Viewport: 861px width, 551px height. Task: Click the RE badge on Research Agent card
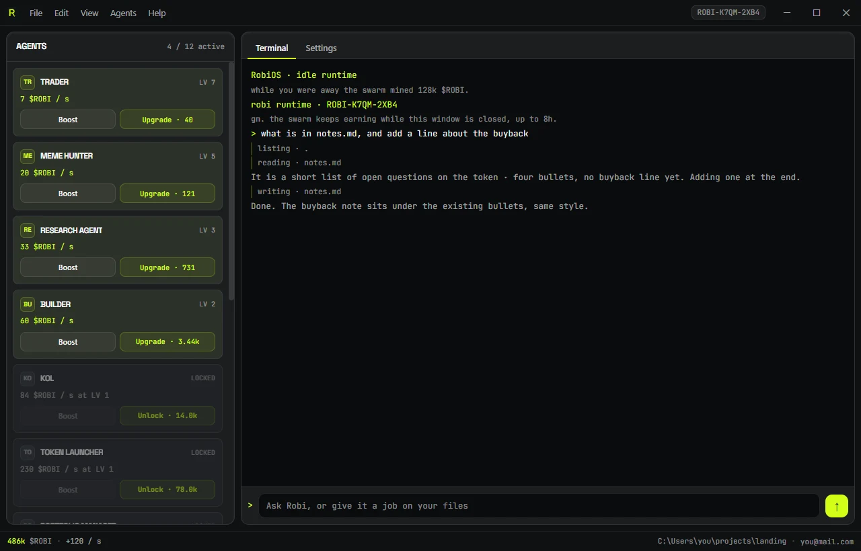pos(28,230)
